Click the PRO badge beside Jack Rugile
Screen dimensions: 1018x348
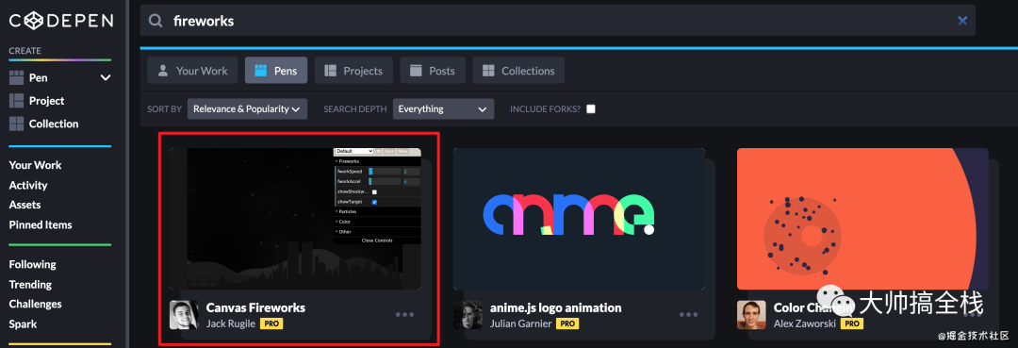(x=271, y=323)
